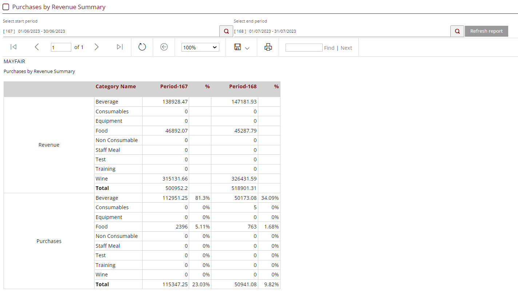Go to first page of report
518x300 pixels.
tap(13, 47)
